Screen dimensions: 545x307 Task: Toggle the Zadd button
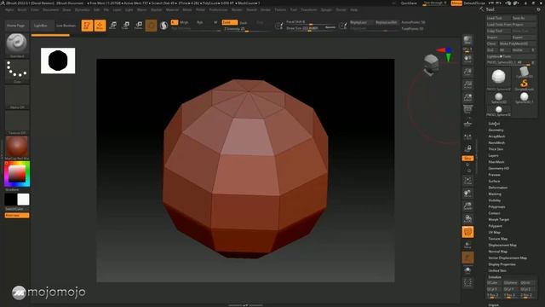[x=229, y=22]
